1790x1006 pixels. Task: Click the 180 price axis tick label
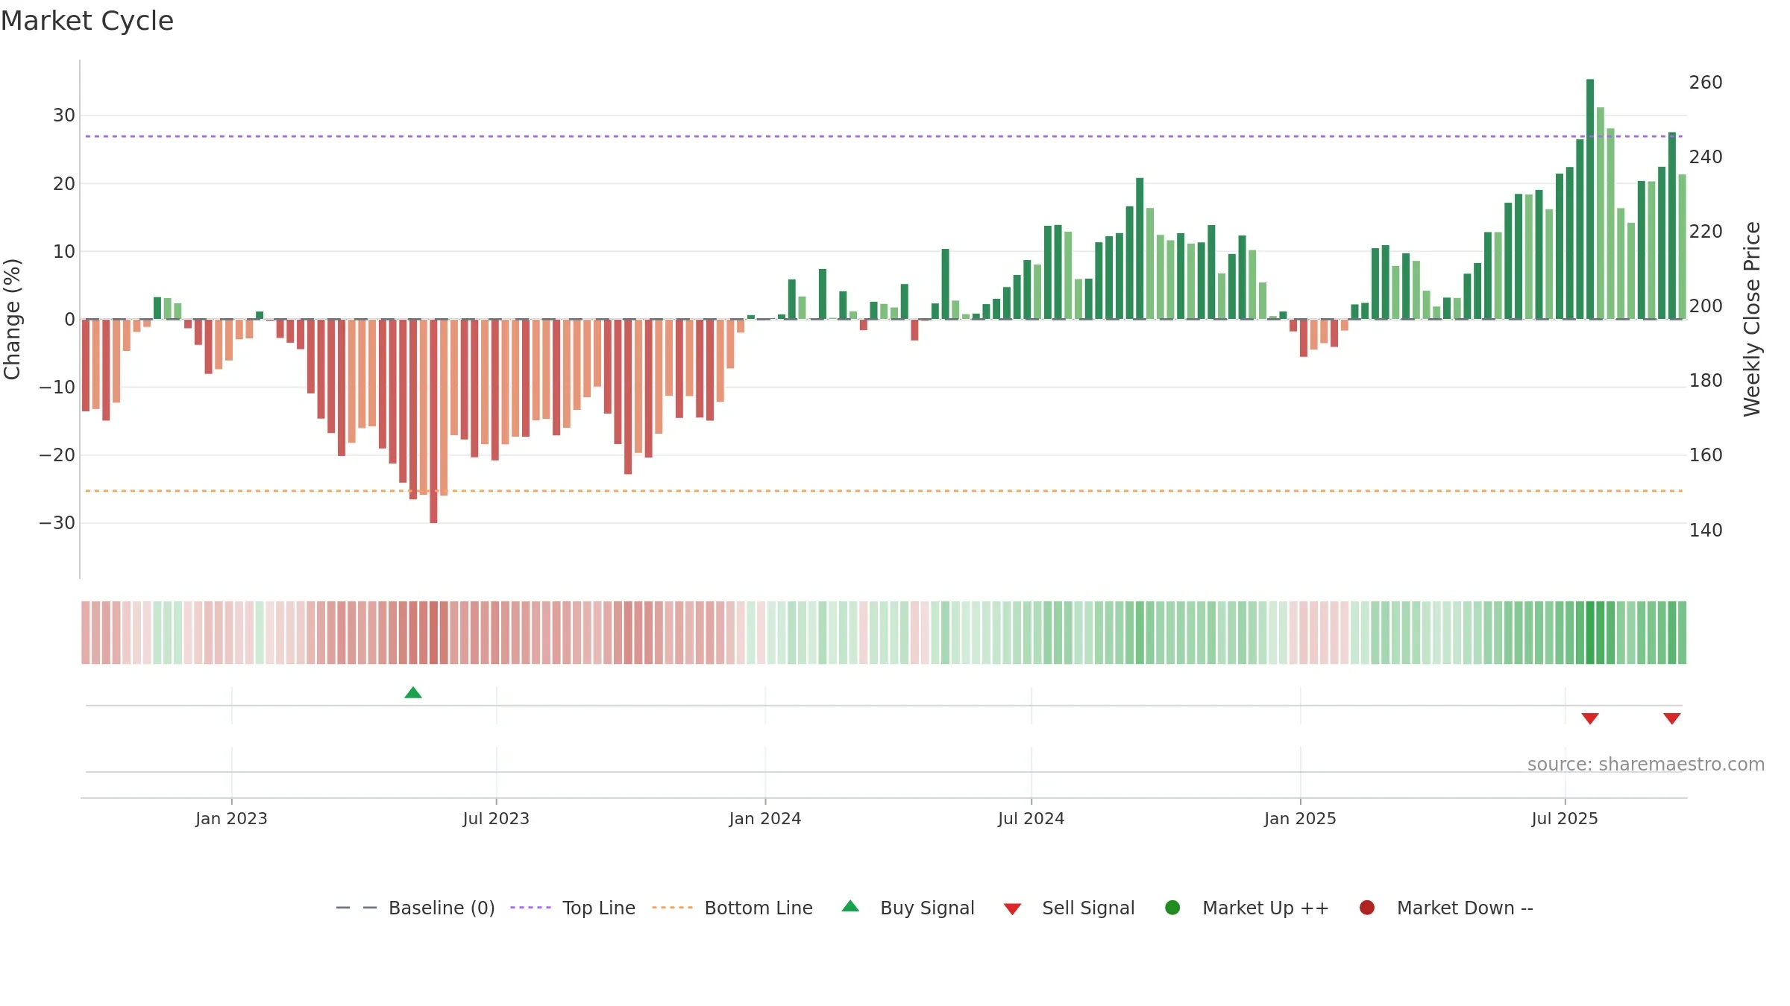tap(1706, 380)
